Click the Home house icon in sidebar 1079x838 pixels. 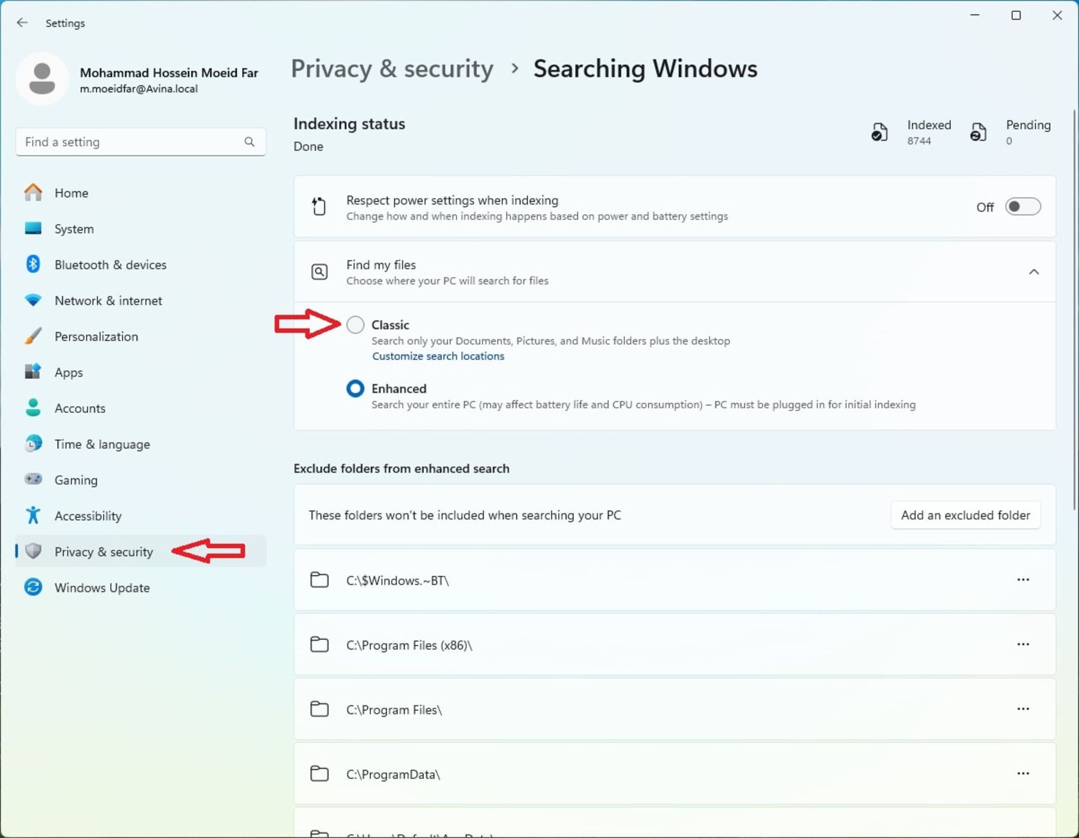click(33, 193)
